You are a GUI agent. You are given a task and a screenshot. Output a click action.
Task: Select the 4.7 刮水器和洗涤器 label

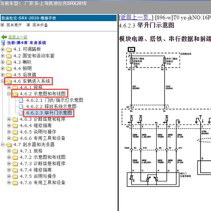[34, 144]
